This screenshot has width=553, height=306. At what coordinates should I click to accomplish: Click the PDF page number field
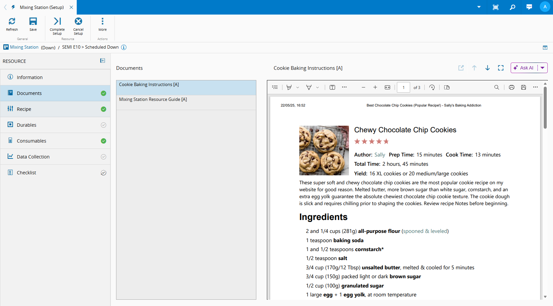403,87
